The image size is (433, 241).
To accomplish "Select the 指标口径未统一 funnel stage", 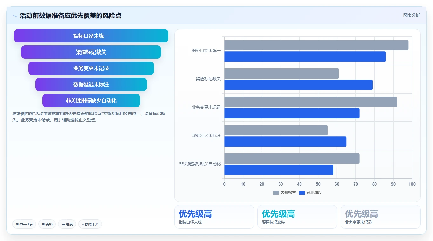I will point(91,36).
